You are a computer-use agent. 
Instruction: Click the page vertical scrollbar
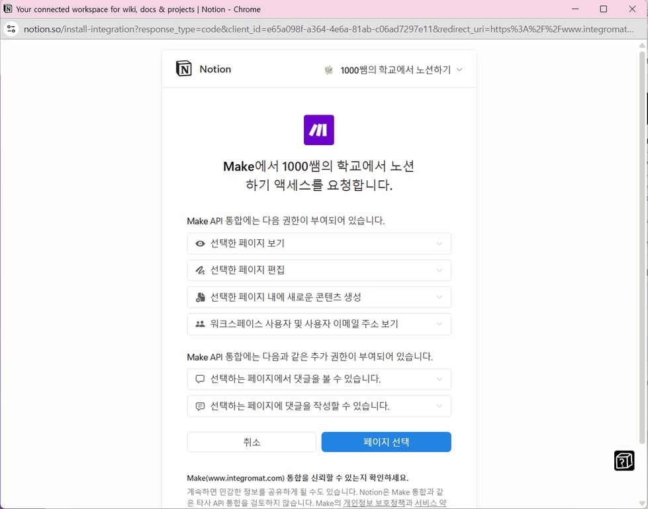642,249
